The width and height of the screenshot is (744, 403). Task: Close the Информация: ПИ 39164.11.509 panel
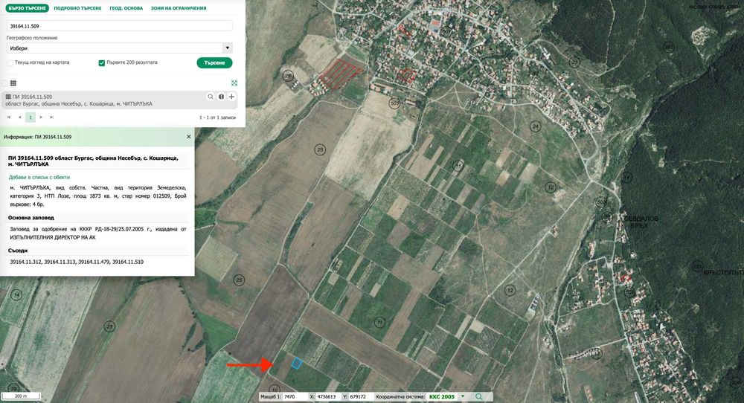[x=188, y=137]
